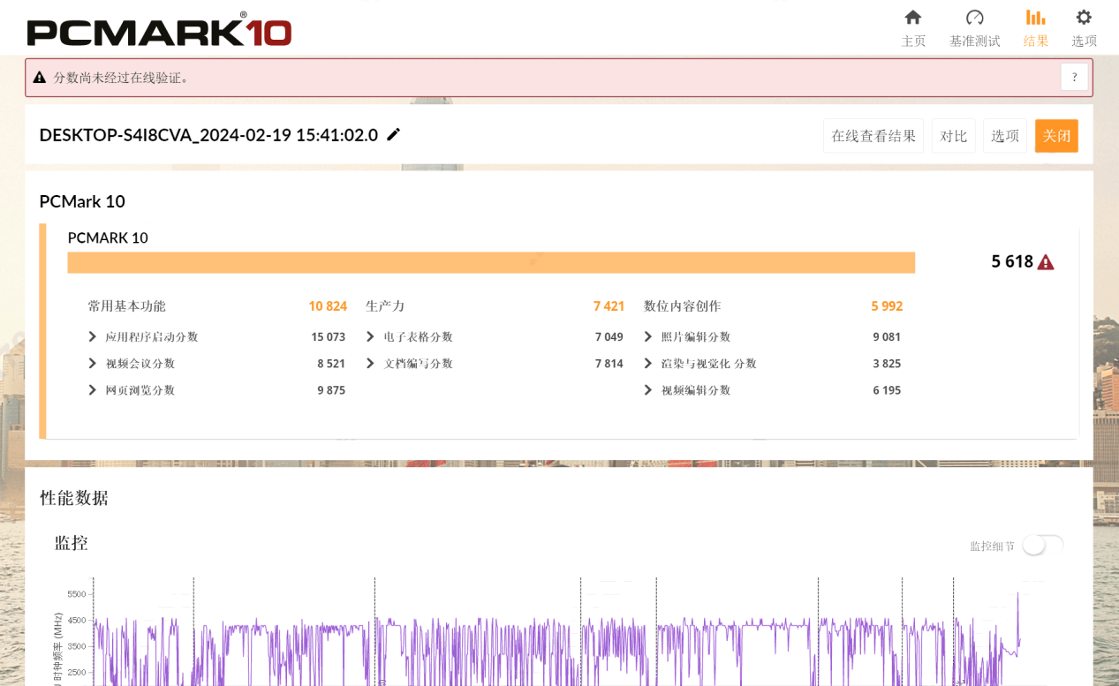The width and height of the screenshot is (1119, 686).
Task: Open the 主页 home icon
Action: click(x=913, y=18)
